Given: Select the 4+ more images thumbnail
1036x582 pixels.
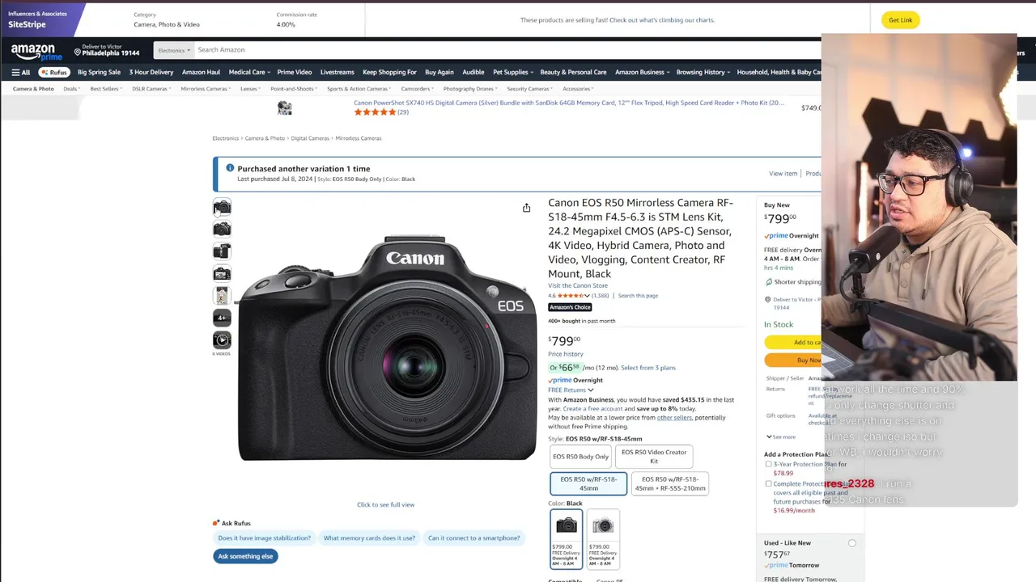Looking at the screenshot, I should (x=222, y=318).
